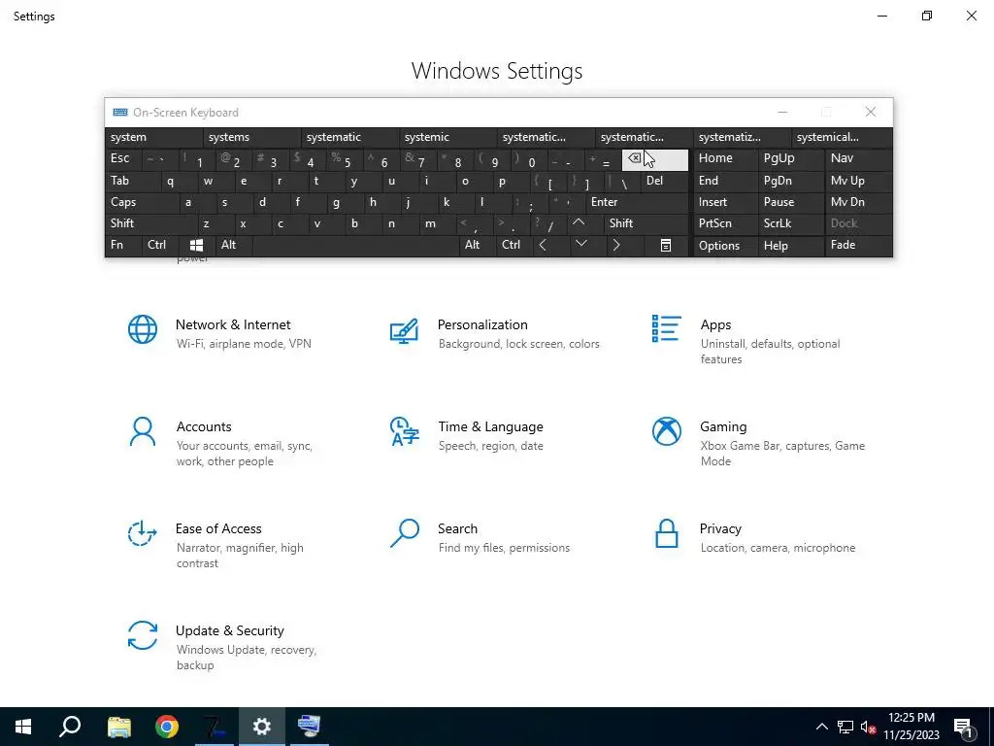This screenshot has width=994, height=746.
Task: Launch Google Chrome from taskbar
Action: tap(167, 727)
